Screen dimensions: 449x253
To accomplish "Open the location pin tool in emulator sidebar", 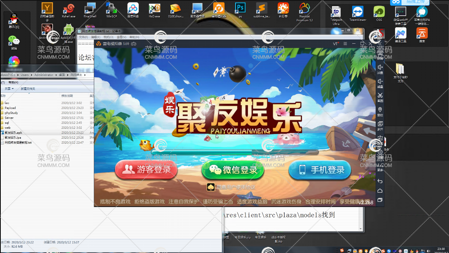I will (380, 110).
